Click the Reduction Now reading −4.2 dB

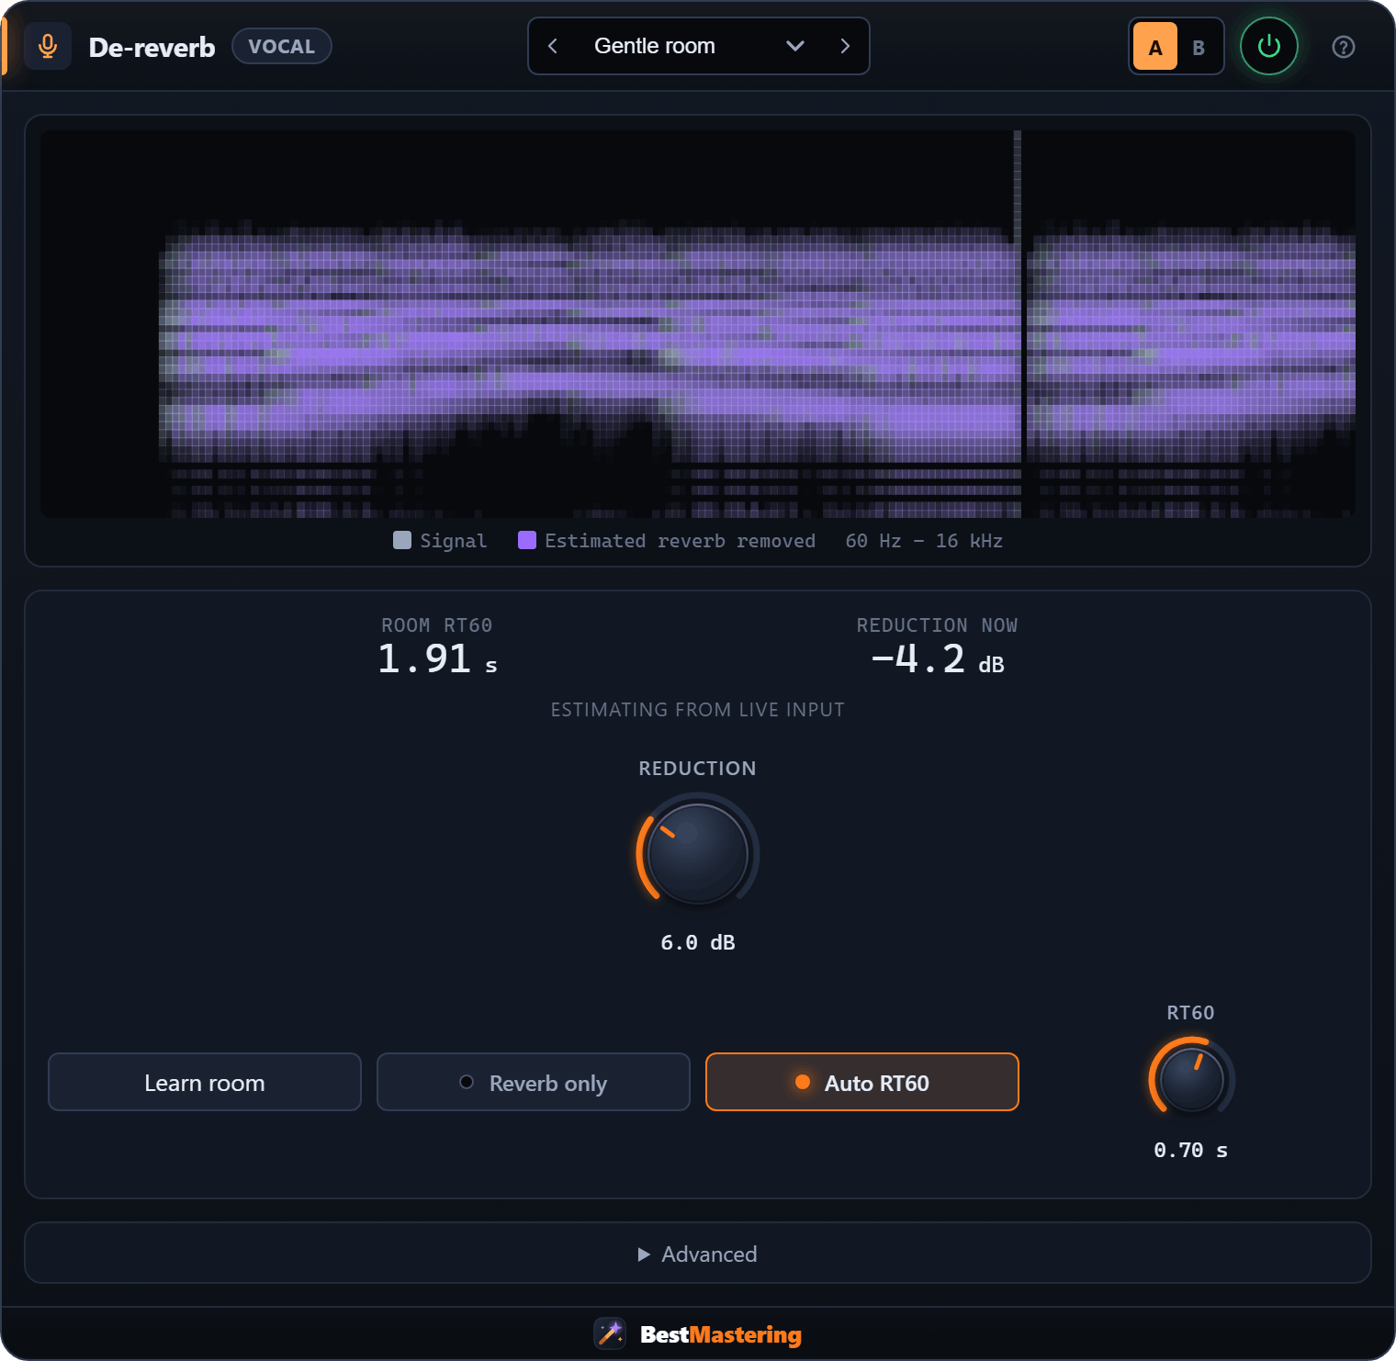[938, 658]
